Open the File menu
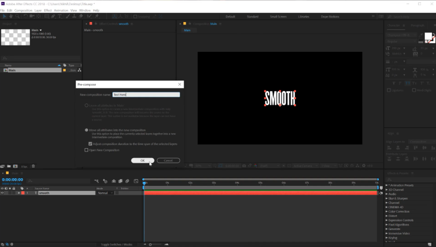Image resolution: width=436 pixels, height=247 pixels. 3,11
